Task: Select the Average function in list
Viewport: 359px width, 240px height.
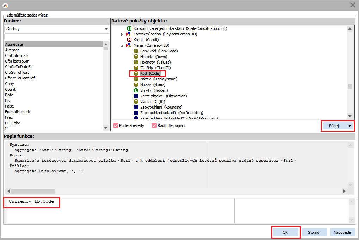Action: coord(12,50)
